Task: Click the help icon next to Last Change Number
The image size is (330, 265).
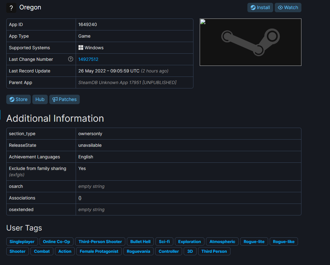Action: coord(71,59)
